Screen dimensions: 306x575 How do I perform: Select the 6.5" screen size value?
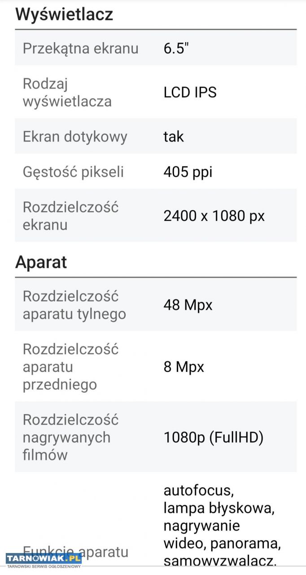176,48
